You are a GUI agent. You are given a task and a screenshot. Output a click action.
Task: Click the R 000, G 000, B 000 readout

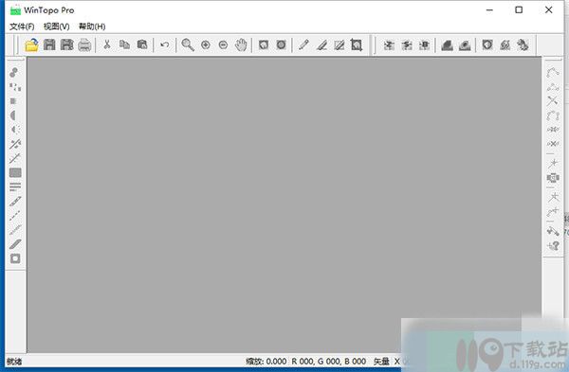pos(329,362)
